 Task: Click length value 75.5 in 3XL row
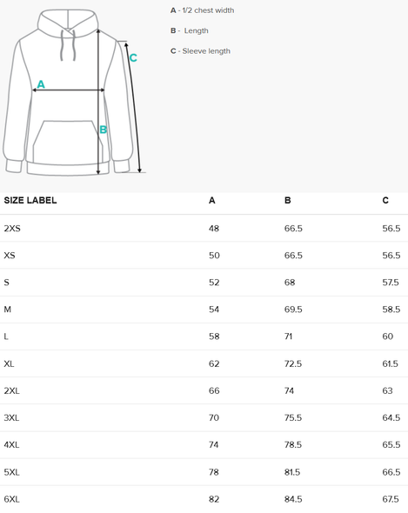[293, 418]
